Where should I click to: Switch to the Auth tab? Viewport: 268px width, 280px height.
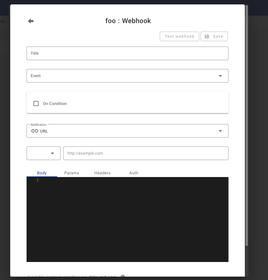click(133, 173)
